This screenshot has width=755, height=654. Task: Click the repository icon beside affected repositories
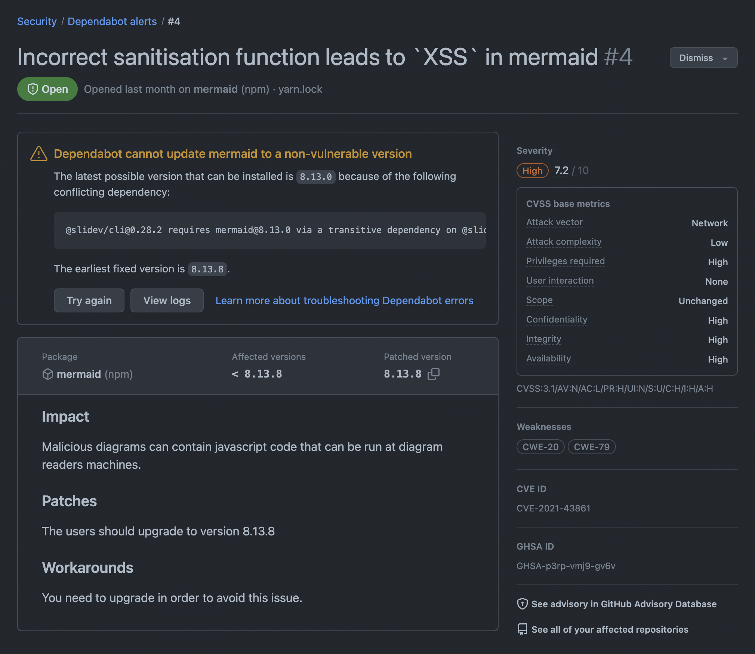522,629
